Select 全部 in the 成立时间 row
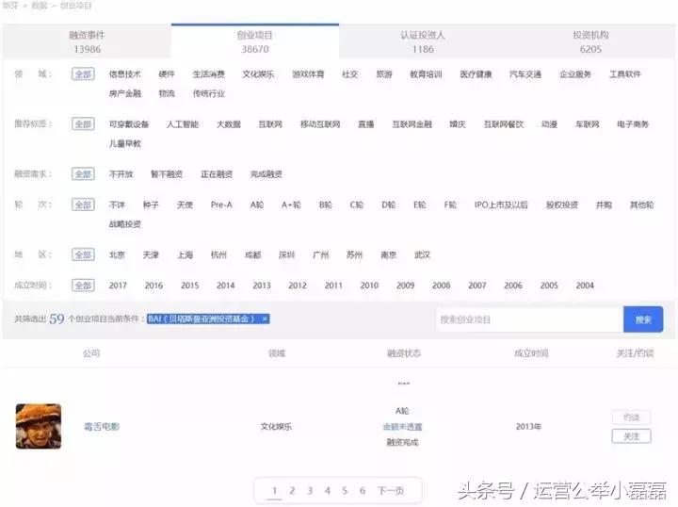The height and width of the screenshot is (507, 678). pos(83,286)
